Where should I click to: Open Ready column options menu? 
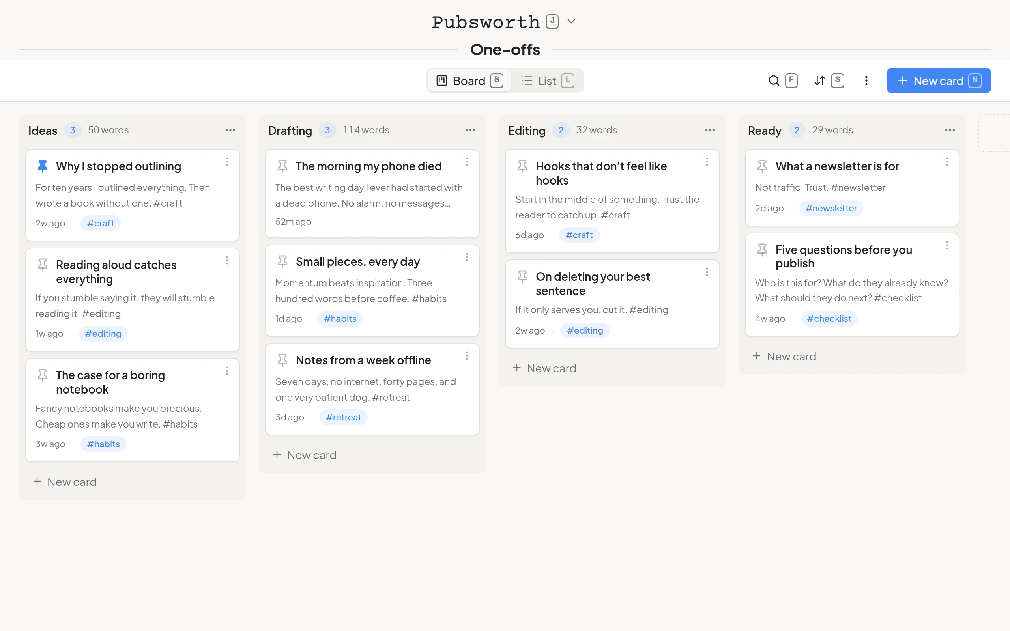tap(950, 130)
